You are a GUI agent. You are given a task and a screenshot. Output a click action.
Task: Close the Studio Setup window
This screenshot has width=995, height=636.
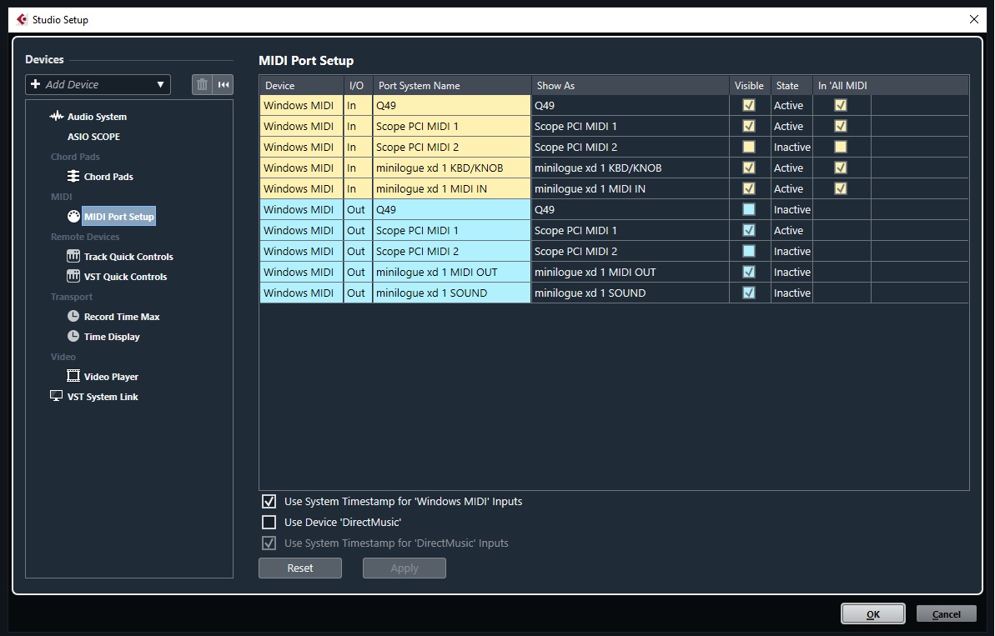[x=974, y=20]
